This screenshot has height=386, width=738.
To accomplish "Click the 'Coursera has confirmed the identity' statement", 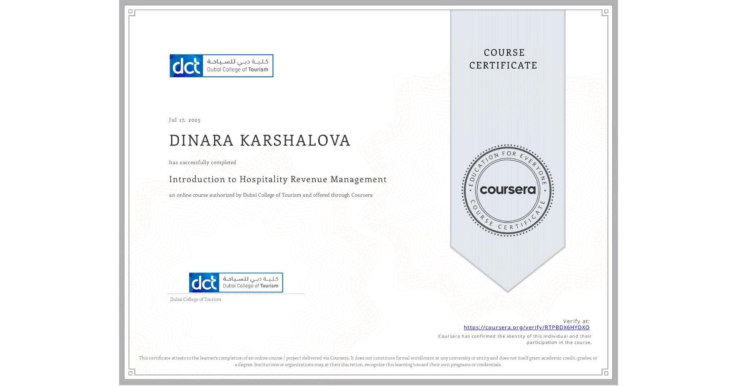I will point(515,339).
